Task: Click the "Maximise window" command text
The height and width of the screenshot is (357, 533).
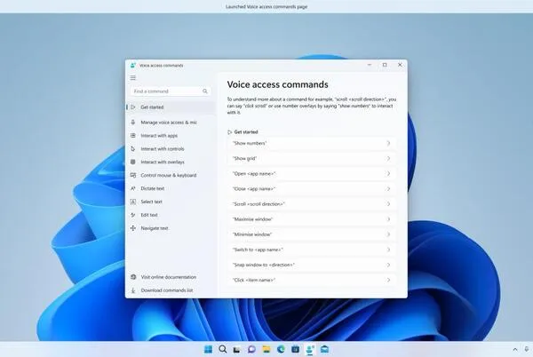Action: [253, 219]
